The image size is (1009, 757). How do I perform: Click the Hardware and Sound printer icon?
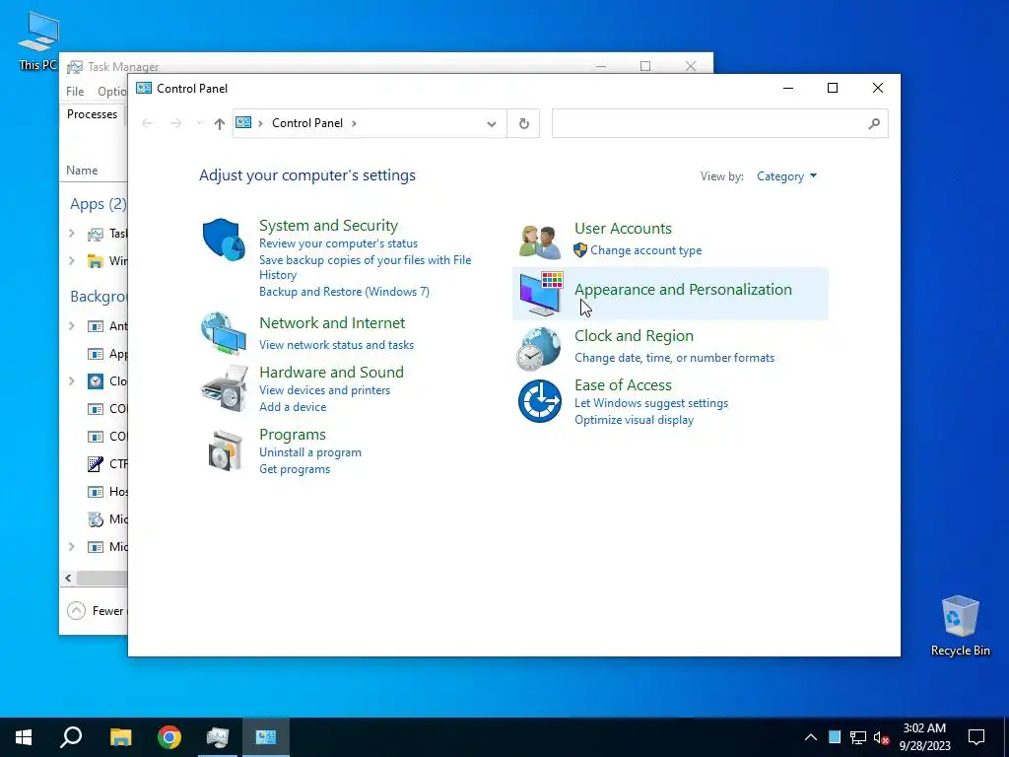click(x=225, y=388)
